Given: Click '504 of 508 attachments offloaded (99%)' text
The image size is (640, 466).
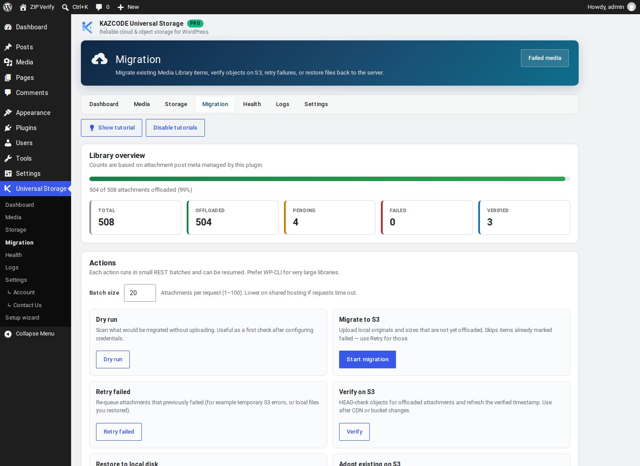Looking at the screenshot, I should click(141, 190).
